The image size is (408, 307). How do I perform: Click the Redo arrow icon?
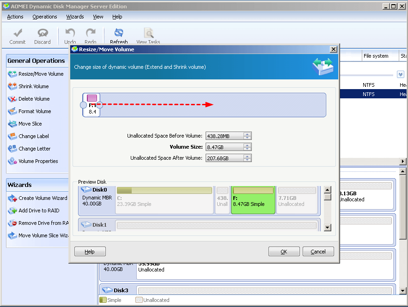91,33
